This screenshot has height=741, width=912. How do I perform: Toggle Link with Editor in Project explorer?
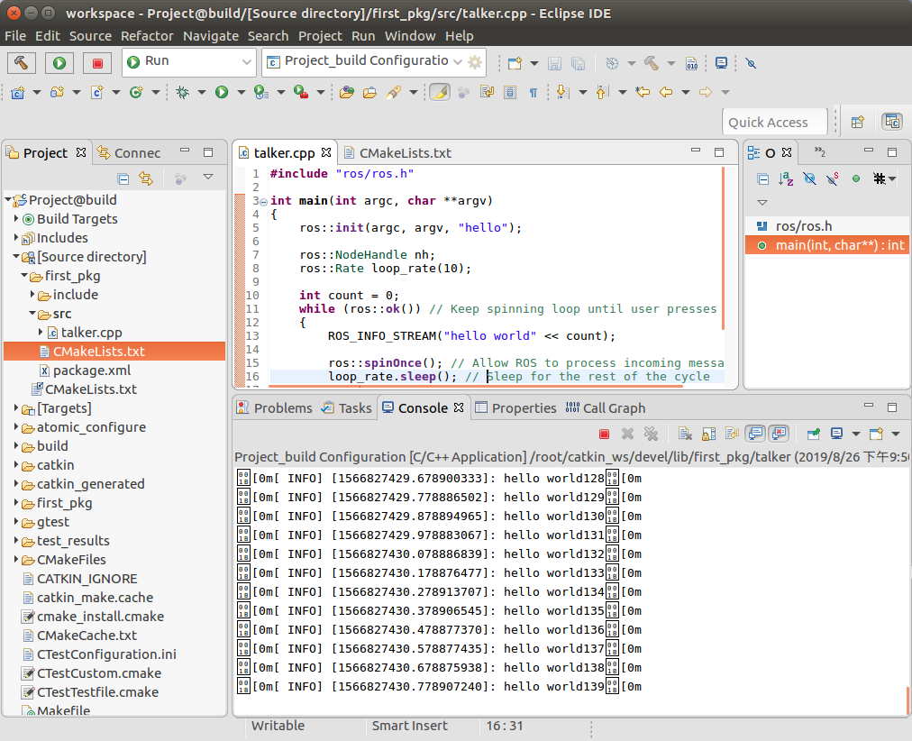(x=145, y=178)
